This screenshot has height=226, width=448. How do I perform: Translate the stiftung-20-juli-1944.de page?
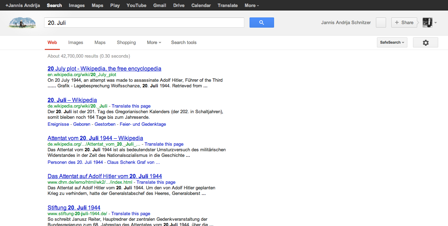(x=131, y=213)
